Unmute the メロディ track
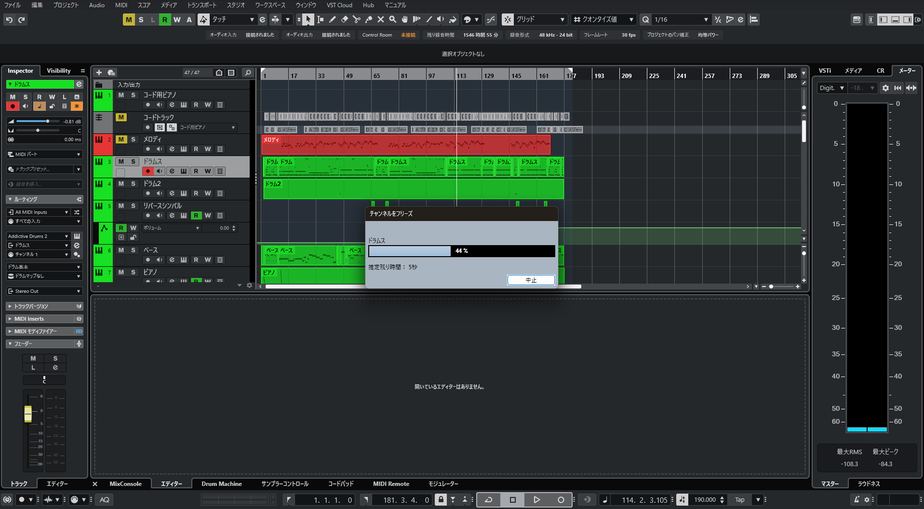 121,140
